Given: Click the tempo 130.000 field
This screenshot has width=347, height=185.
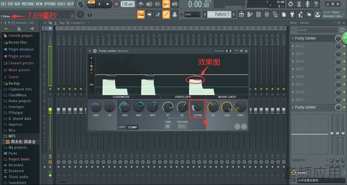Looking at the screenshot, I should (127, 4).
